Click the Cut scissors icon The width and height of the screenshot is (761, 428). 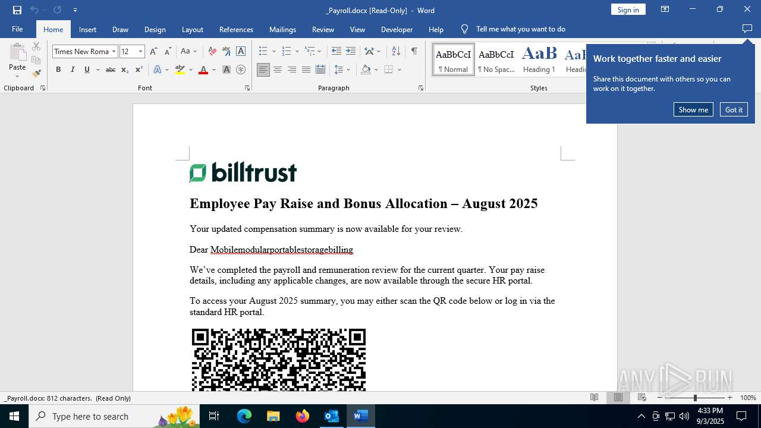(36, 46)
